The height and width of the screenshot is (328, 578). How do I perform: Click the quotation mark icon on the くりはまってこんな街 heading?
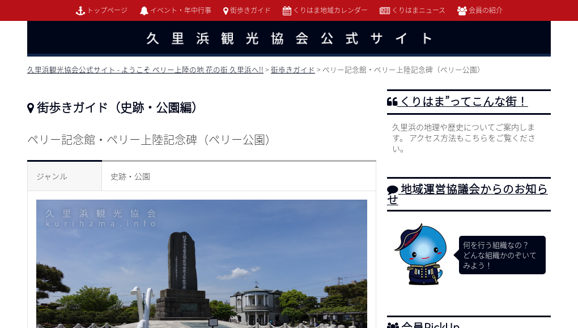click(x=393, y=101)
